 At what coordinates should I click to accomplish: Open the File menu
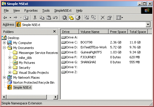click(x=6, y=10)
